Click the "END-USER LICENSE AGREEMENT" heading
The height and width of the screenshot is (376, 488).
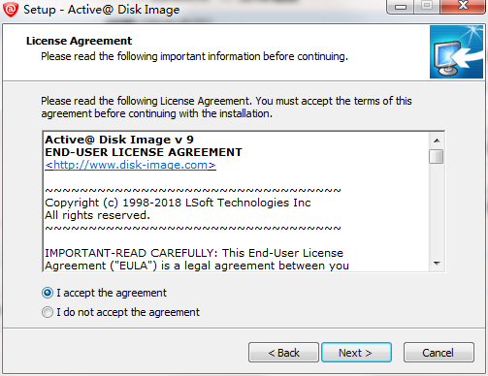tap(144, 152)
